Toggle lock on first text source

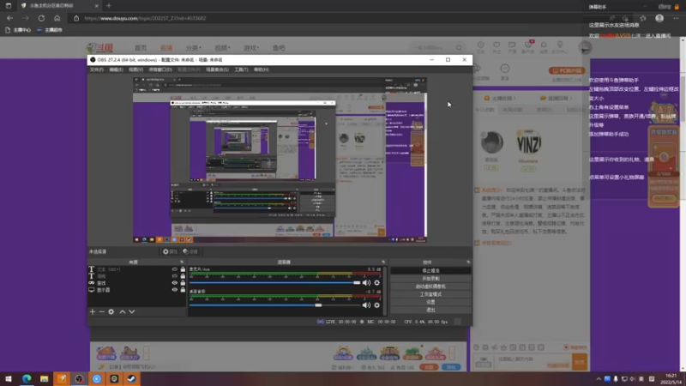click(183, 269)
